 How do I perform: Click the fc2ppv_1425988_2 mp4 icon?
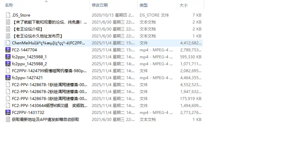point(8,64)
